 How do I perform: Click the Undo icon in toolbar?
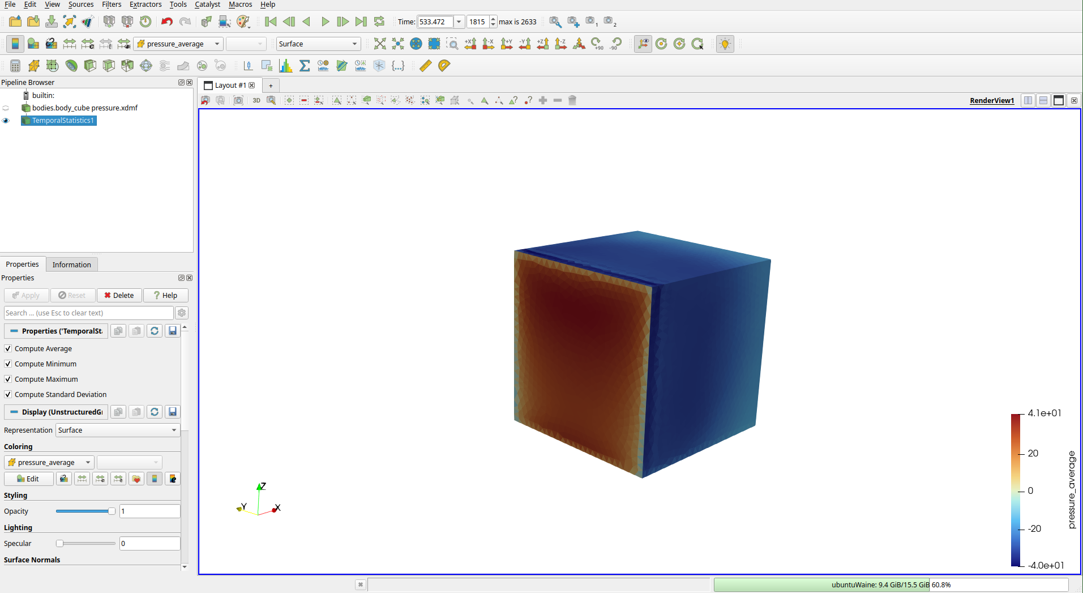tap(166, 22)
